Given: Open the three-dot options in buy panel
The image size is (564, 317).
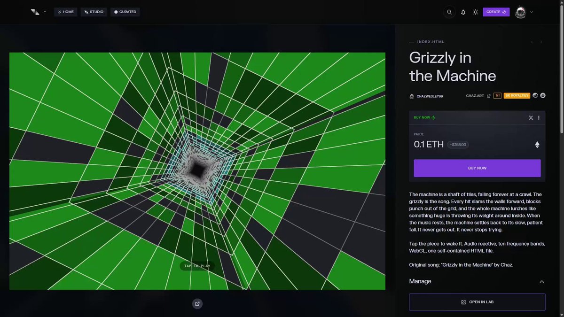Looking at the screenshot, I should 539,117.
